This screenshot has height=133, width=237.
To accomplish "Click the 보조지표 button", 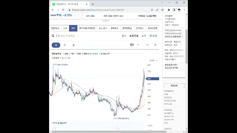I will coord(134,36).
